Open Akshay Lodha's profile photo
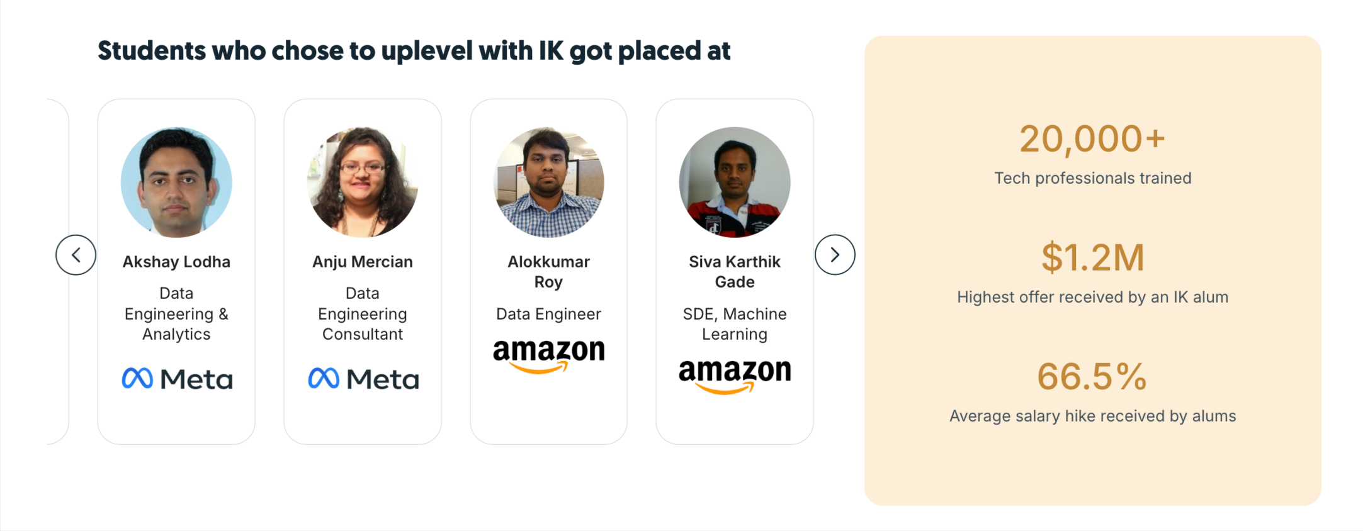 click(x=176, y=182)
